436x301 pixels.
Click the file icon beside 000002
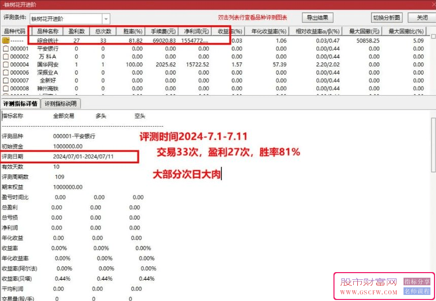pyautogui.click(x=6, y=57)
